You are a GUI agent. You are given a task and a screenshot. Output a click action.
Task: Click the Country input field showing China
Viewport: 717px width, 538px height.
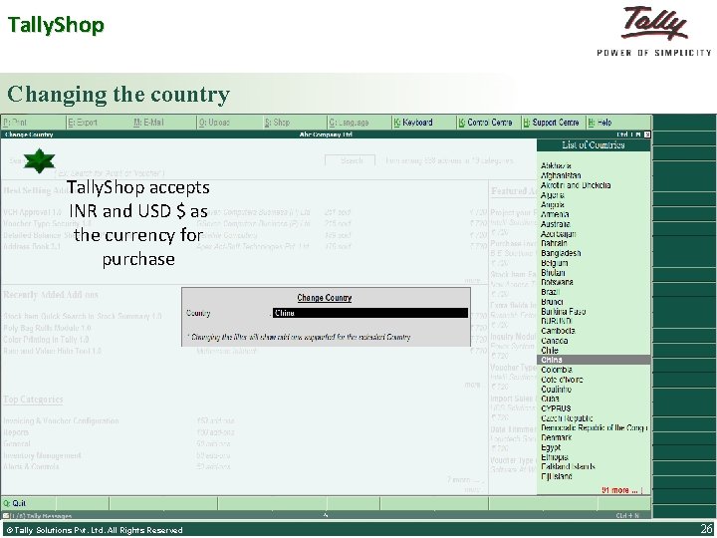(369, 313)
